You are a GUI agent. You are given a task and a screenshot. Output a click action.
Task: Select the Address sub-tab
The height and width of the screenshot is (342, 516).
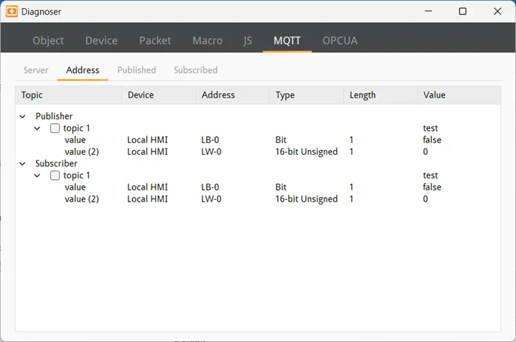click(83, 70)
